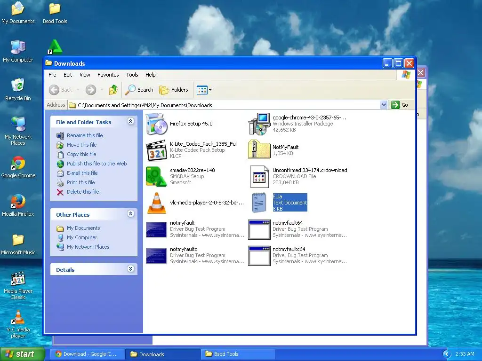Image resolution: width=482 pixels, height=361 pixels.
Task: Select the vlc-media-player traffic cone icon
Action: [156, 203]
